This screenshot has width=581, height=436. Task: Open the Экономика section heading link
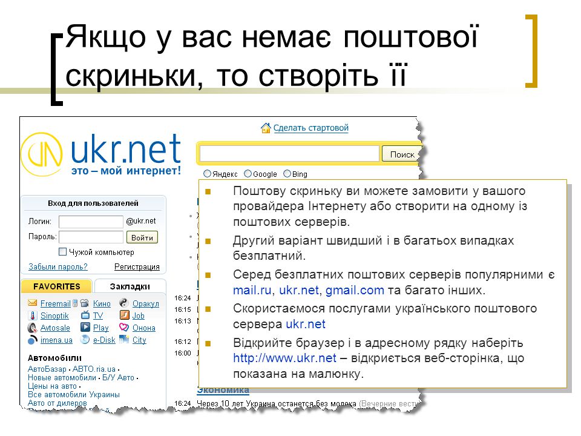click(x=223, y=390)
